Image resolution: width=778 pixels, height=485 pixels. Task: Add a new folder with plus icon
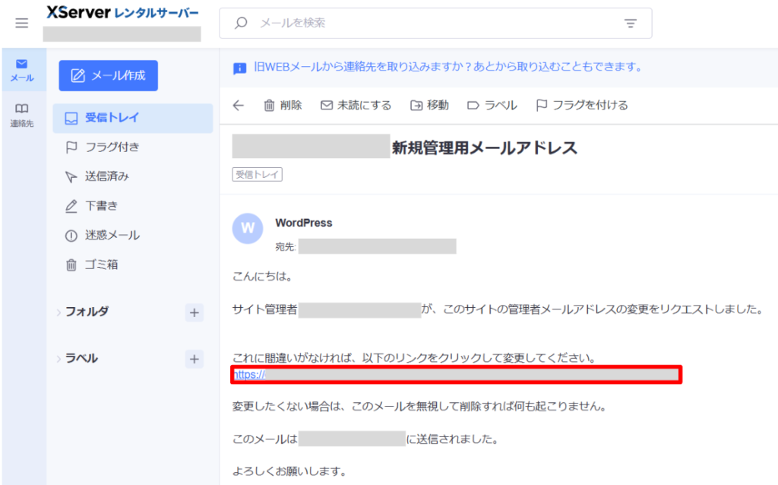(194, 312)
